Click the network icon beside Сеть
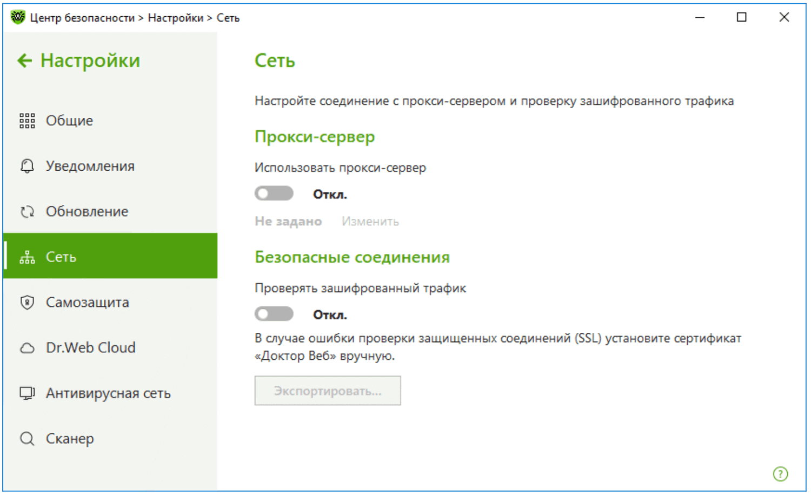Viewport: 811px width, 496px height. (x=27, y=257)
